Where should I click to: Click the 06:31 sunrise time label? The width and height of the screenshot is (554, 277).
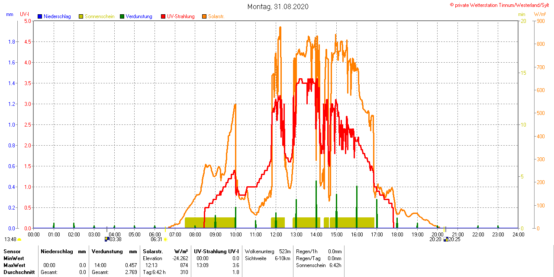click(156, 239)
